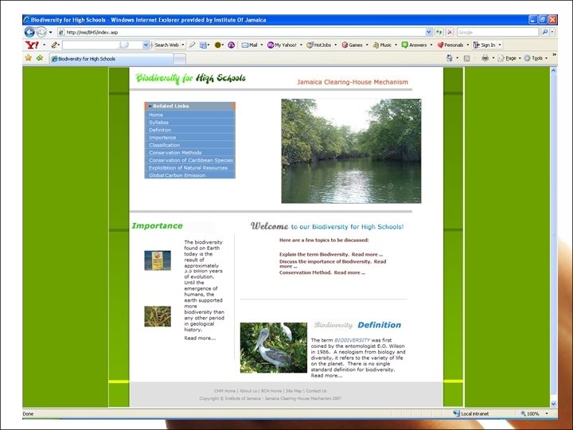This screenshot has width=573, height=430.
Task: Open Conservation Methods in Related Links
Action: pos(175,152)
